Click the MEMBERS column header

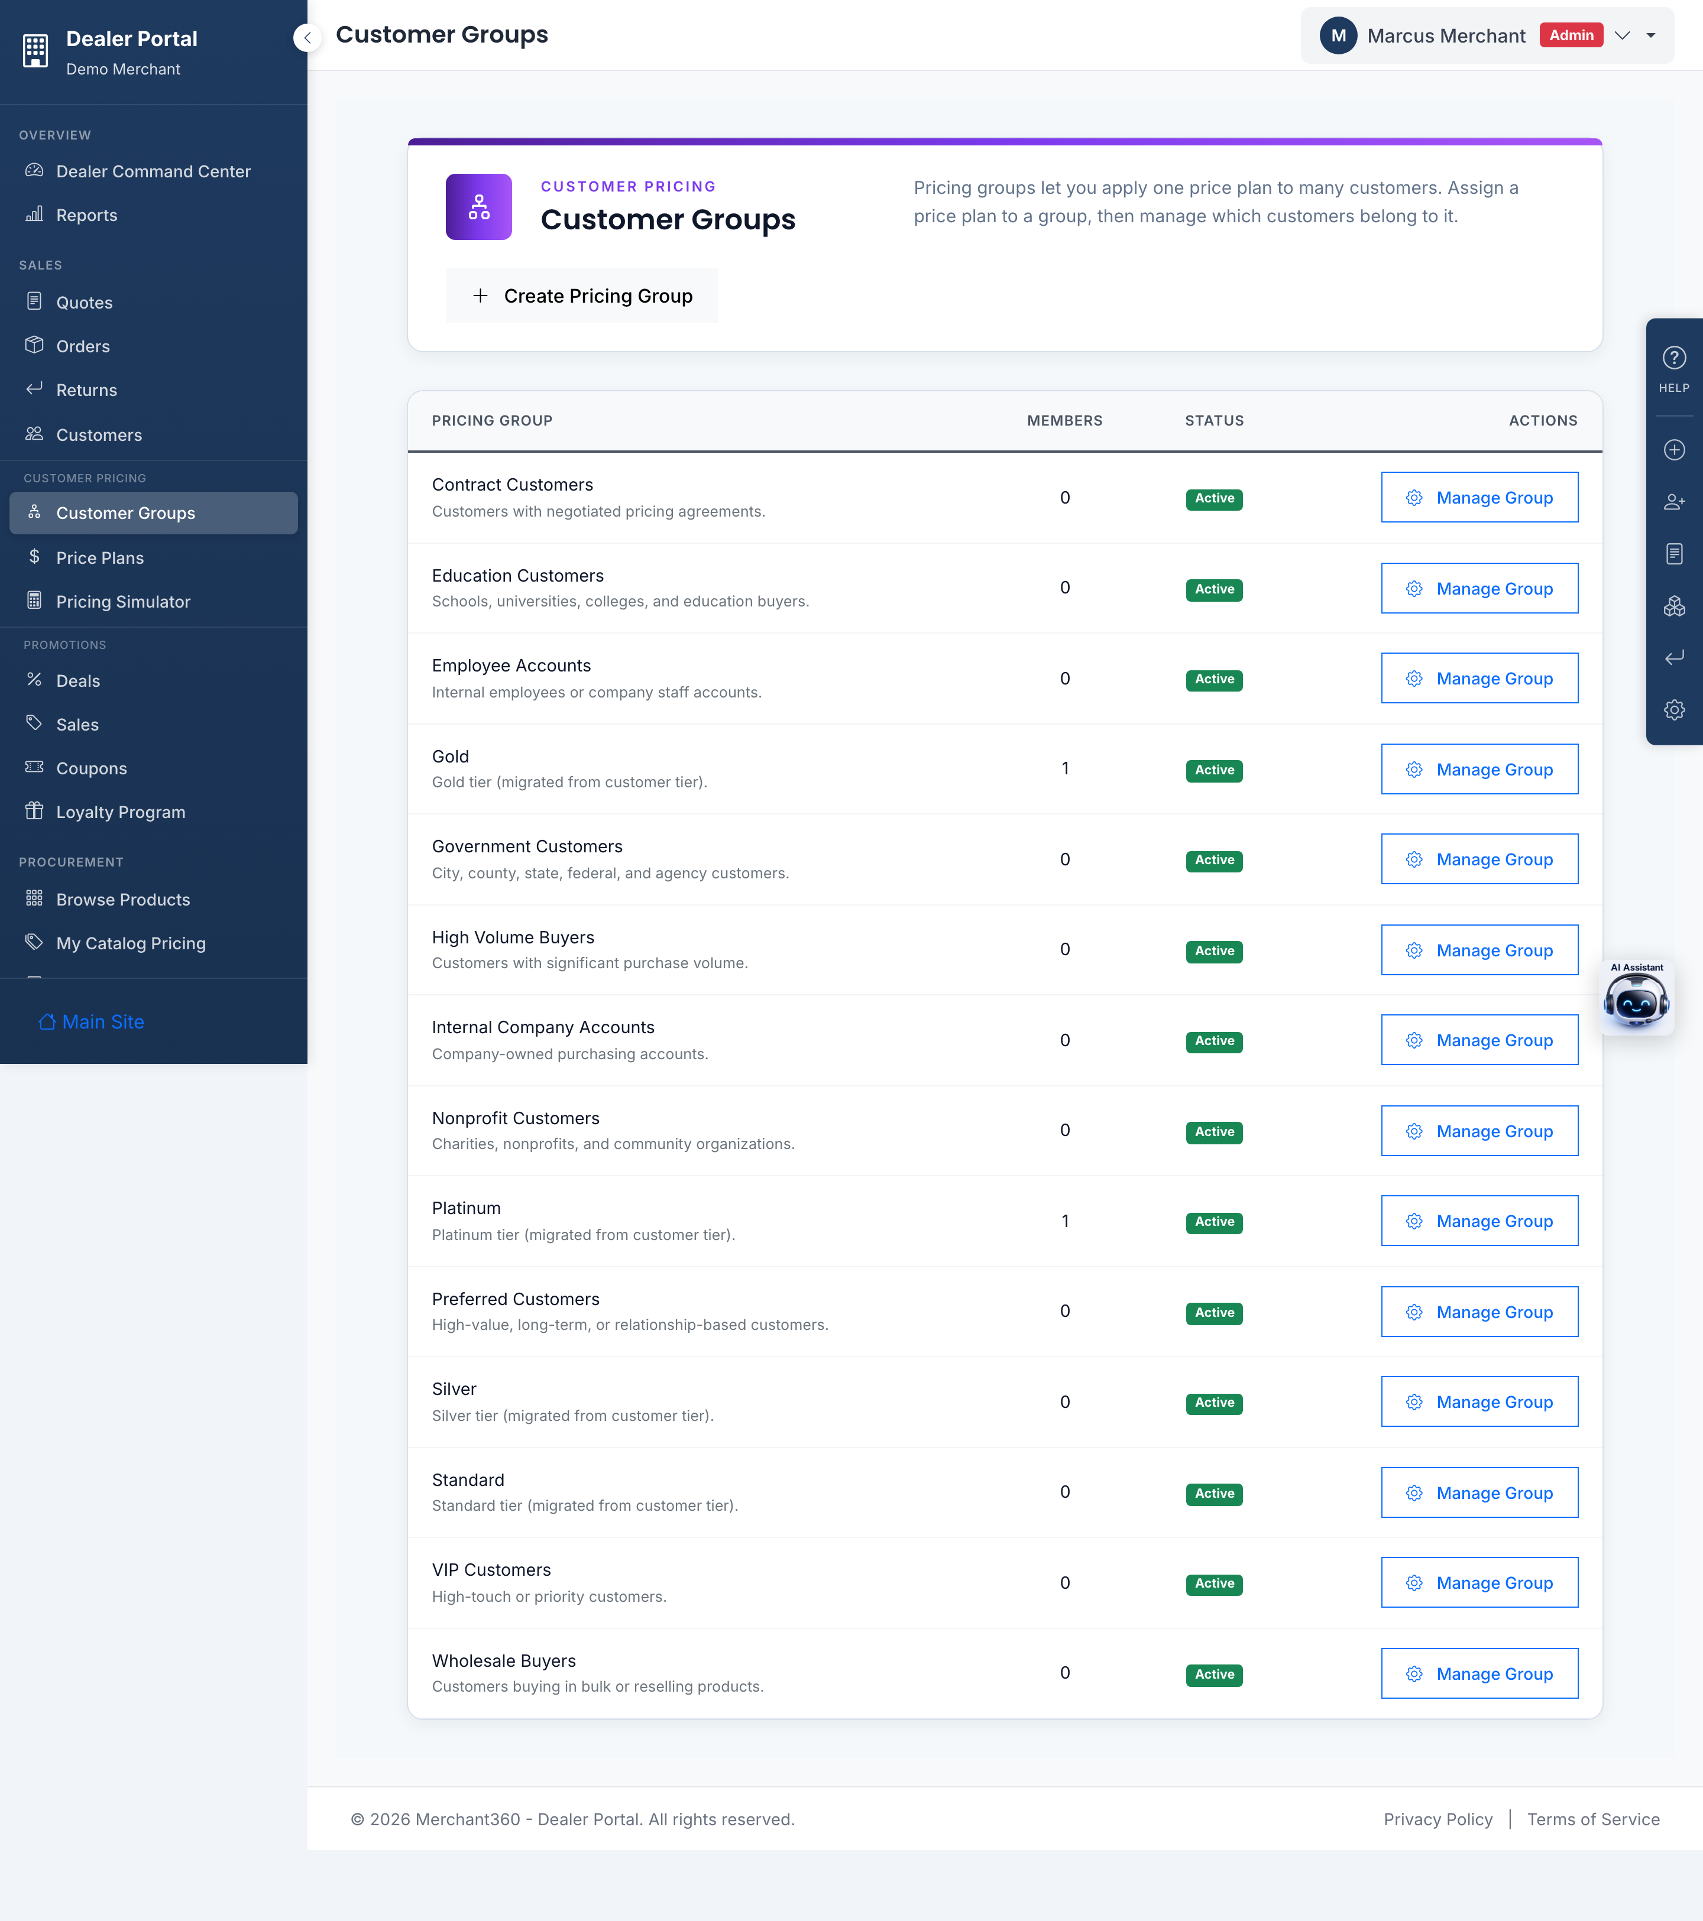click(x=1064, y=420)
